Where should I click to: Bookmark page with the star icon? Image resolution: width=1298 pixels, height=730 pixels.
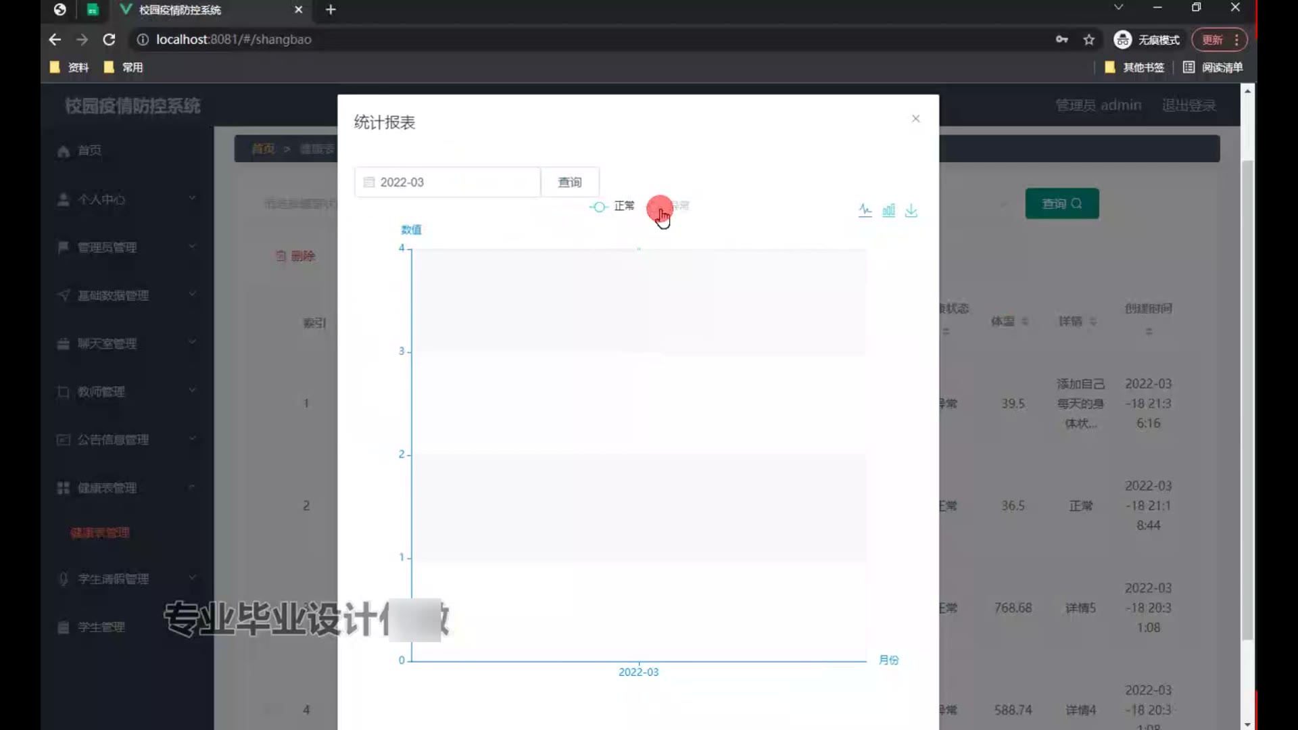pos(1088,40)
